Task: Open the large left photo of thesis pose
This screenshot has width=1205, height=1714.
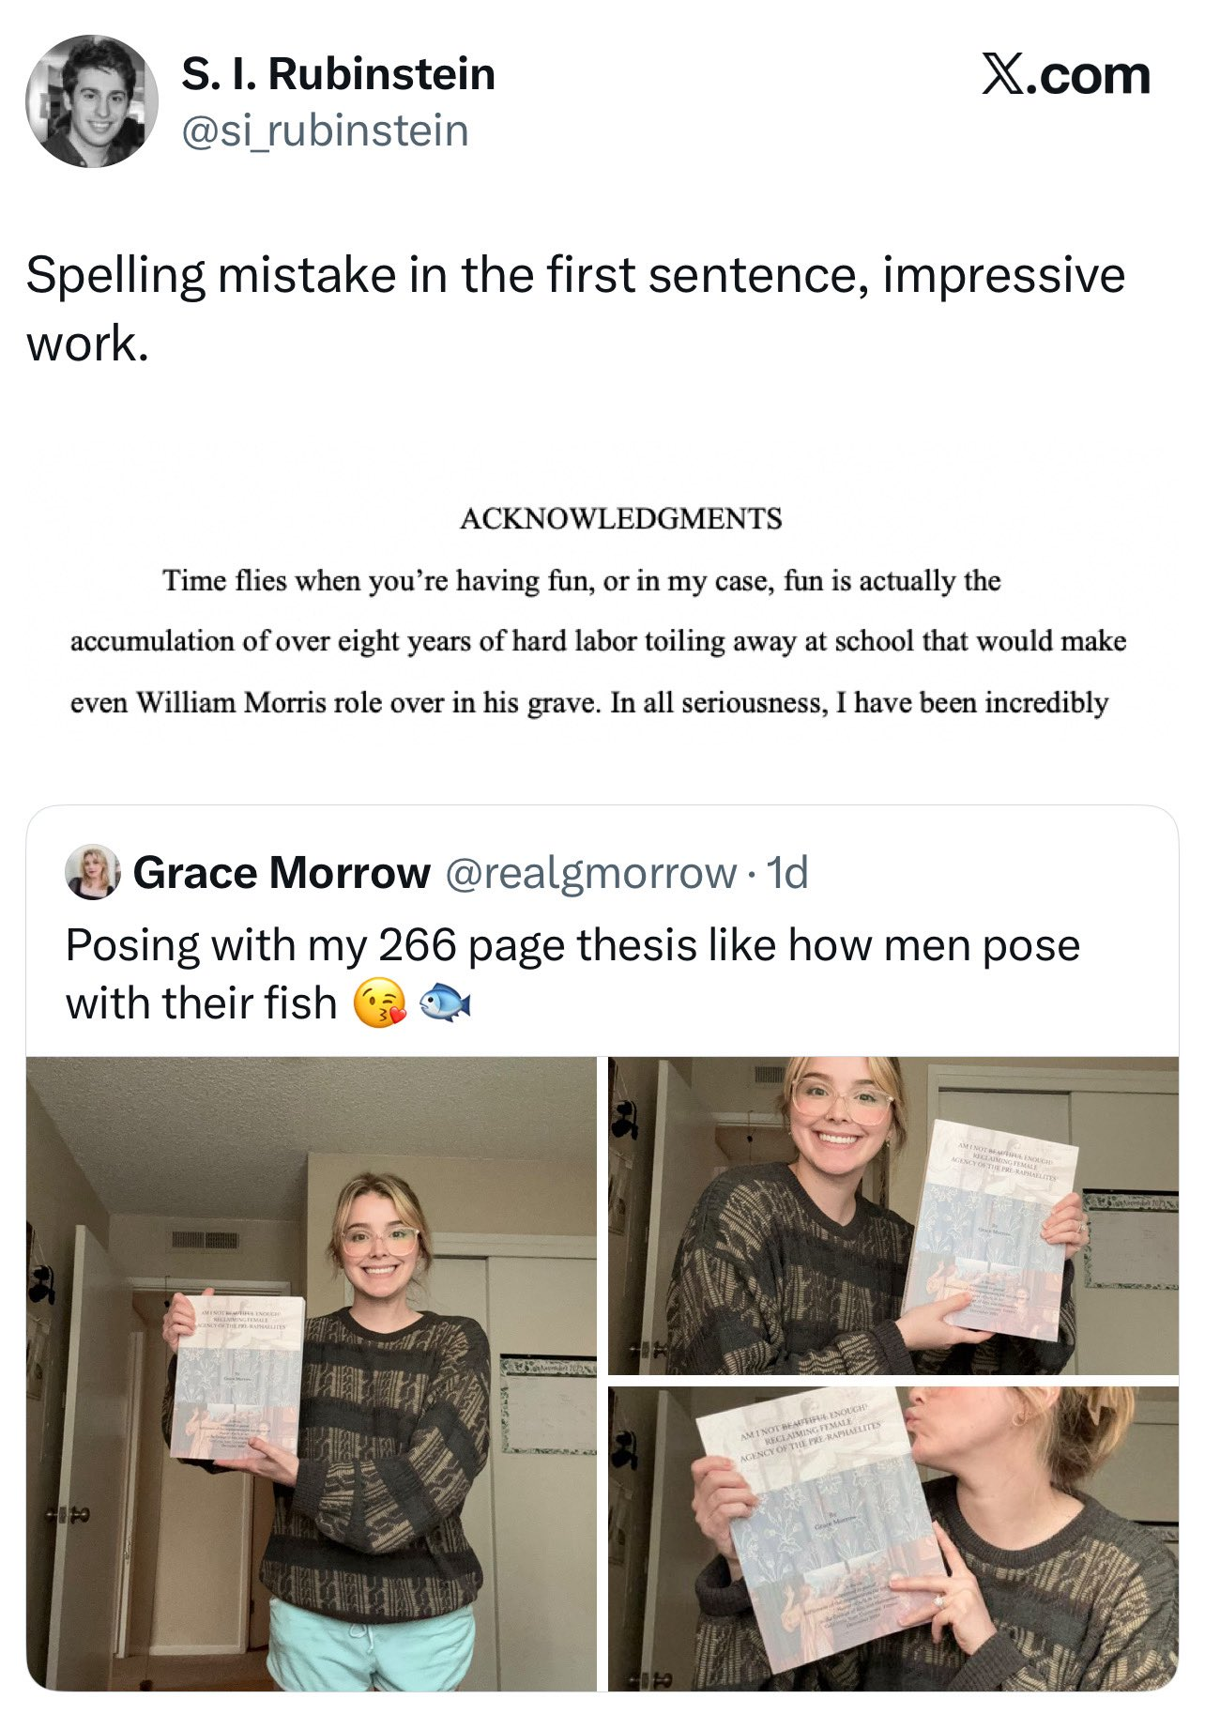Action: 312,1374
